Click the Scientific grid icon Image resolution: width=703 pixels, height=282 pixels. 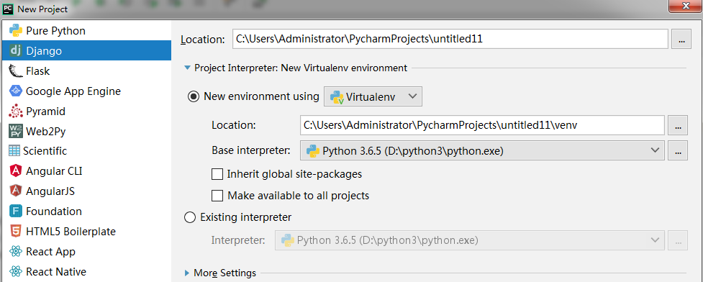coord(15,151)
